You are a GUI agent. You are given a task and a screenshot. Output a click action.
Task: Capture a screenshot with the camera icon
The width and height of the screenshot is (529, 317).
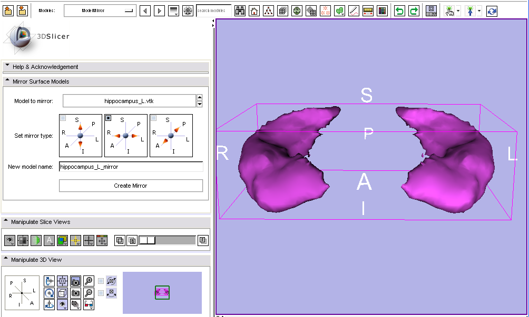[75, 282]
